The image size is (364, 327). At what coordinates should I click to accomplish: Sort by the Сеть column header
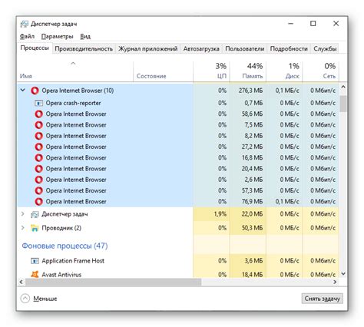pos(321,71)
